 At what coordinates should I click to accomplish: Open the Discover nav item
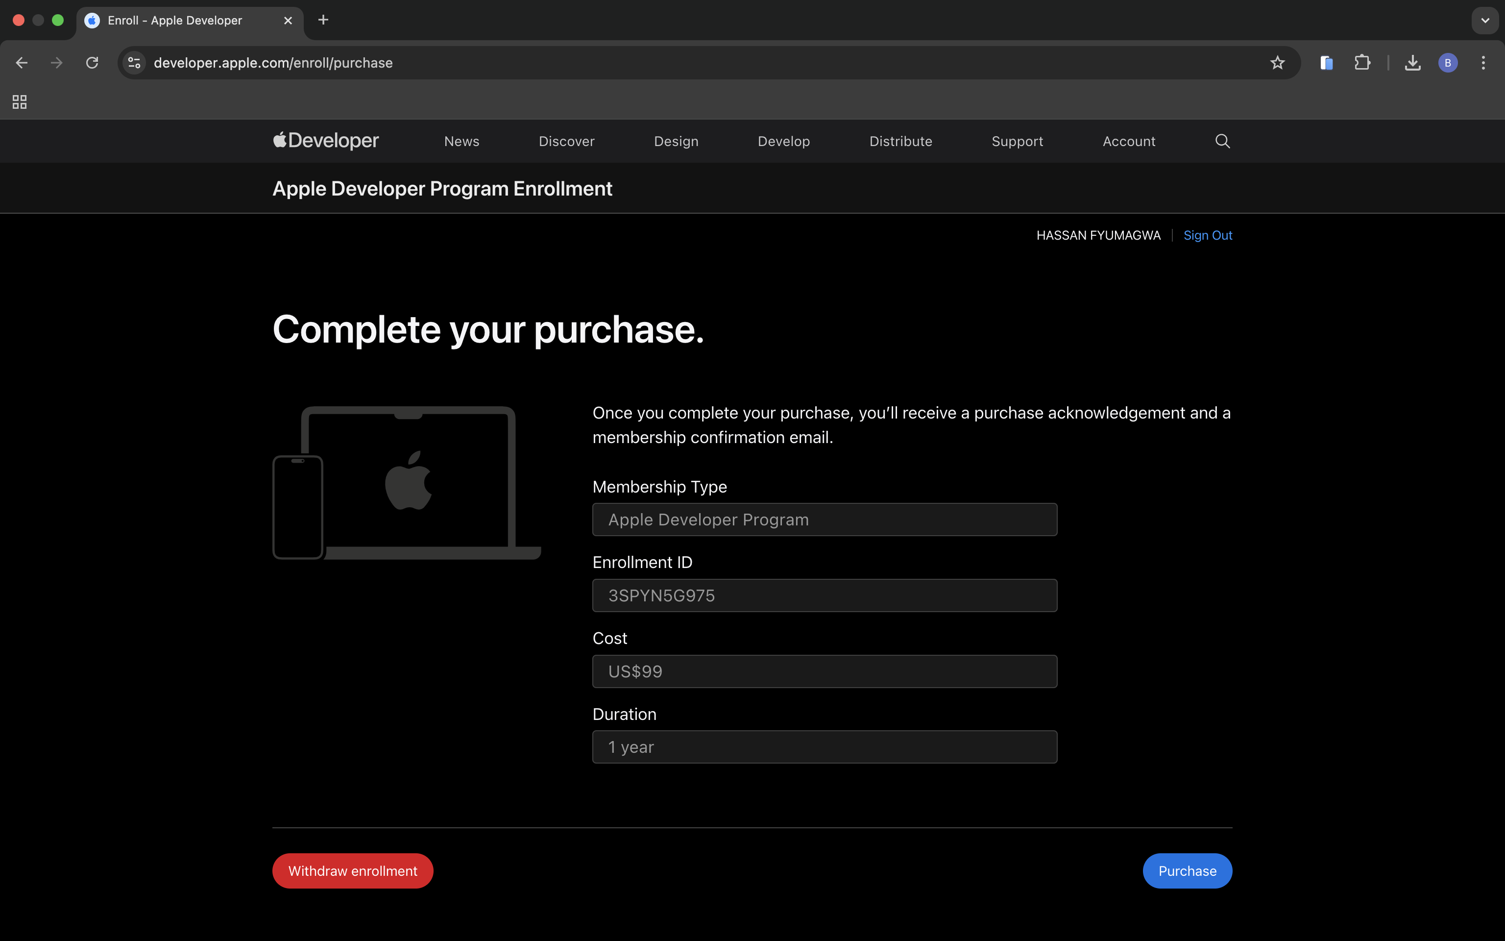566,141
